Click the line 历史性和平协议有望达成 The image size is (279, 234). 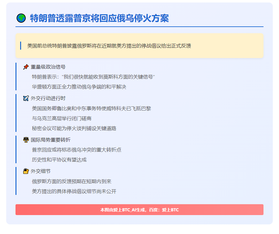pos(59,160)
